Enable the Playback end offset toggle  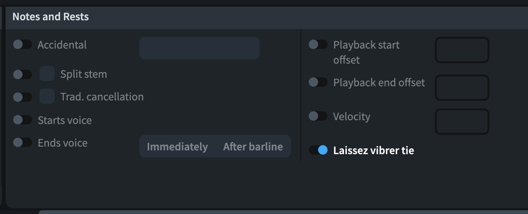(x=318, y=82)
